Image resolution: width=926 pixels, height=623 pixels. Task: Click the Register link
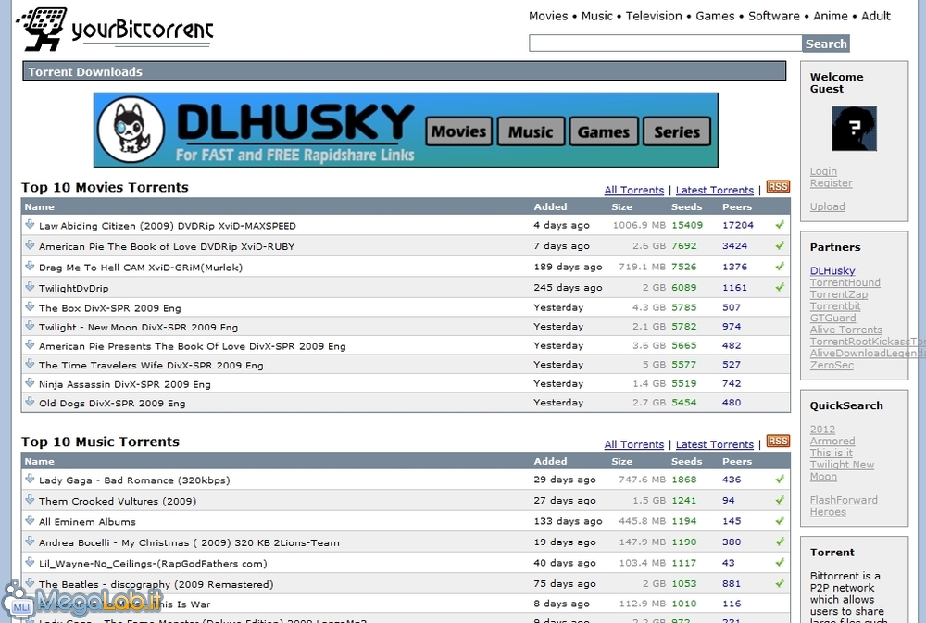pos(831,183)
